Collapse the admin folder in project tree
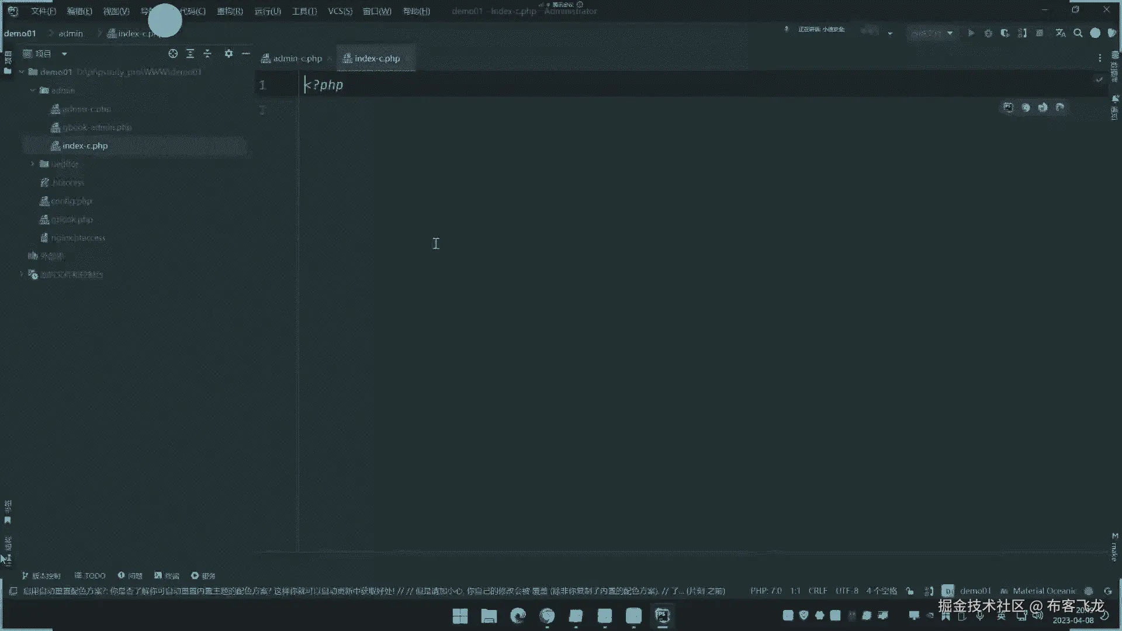 pos(33,91)
